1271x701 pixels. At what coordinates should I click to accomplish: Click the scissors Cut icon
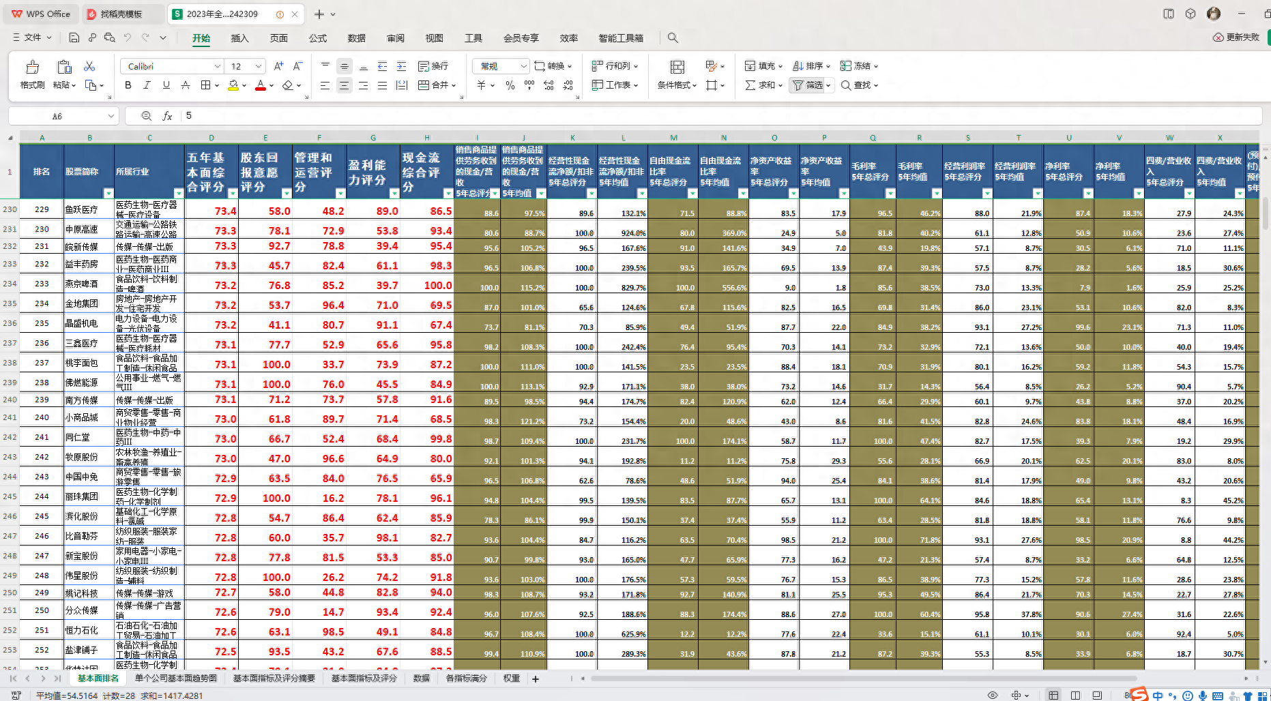(x=89, y=66)
